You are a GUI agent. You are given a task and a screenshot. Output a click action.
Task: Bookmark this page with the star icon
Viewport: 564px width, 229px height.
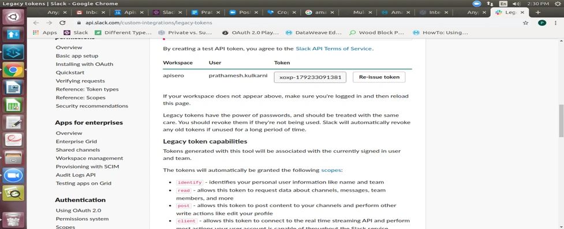tap(525, 22)
